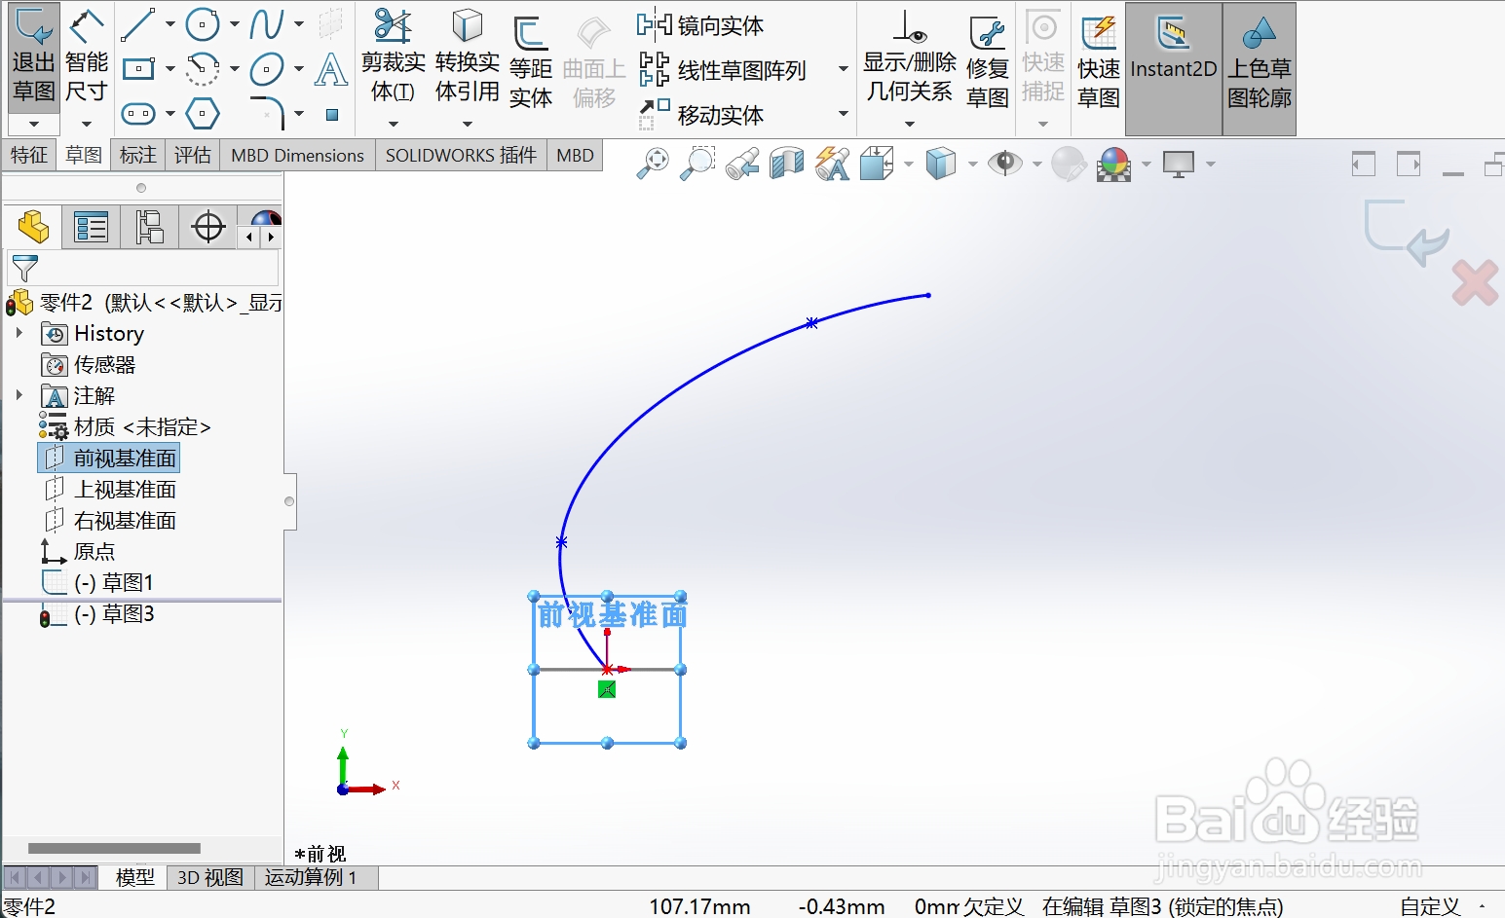The image size is (1505, 918).
Task: Click the feature tree filter field
Action: click(x=142, y=268)
